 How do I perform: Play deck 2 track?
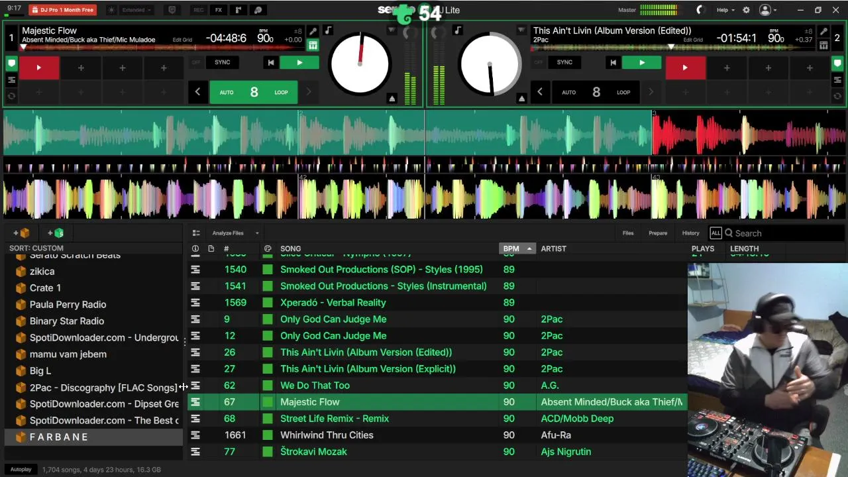click(642, 62)
